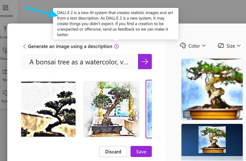Submit prompt with purple arrow button
Screen dimensions: 246x161
(145, 61)
